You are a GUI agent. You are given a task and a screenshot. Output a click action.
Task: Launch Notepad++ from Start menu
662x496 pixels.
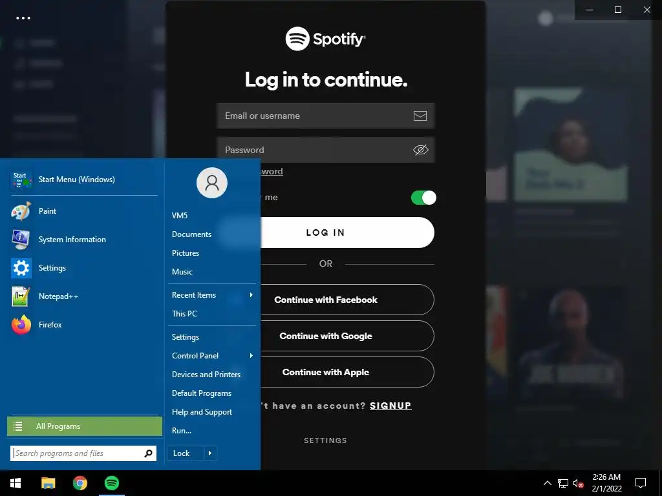(83, 296)
